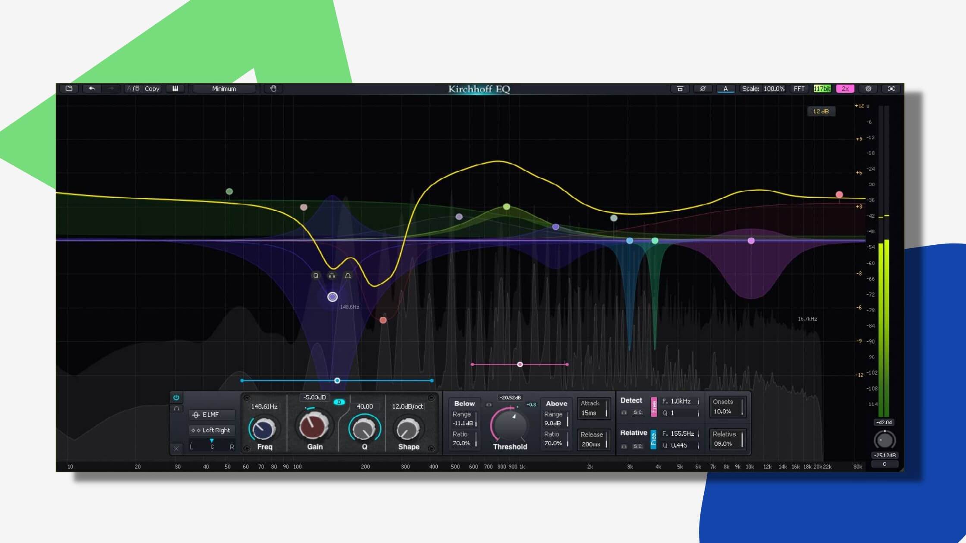Screen dimensions: 966x543
Task: Click the Threshold knob
Action: 510,424
